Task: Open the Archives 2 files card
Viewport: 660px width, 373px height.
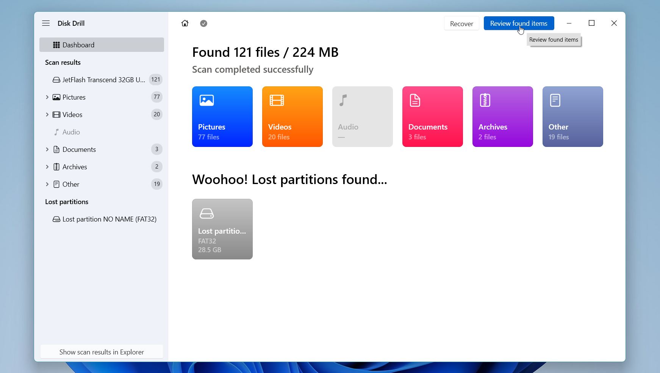Action: point(503,117)
